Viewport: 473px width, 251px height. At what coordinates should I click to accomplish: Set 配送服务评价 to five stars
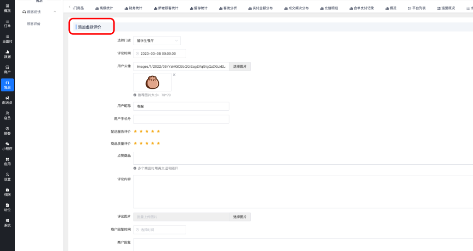coord(158,131)
